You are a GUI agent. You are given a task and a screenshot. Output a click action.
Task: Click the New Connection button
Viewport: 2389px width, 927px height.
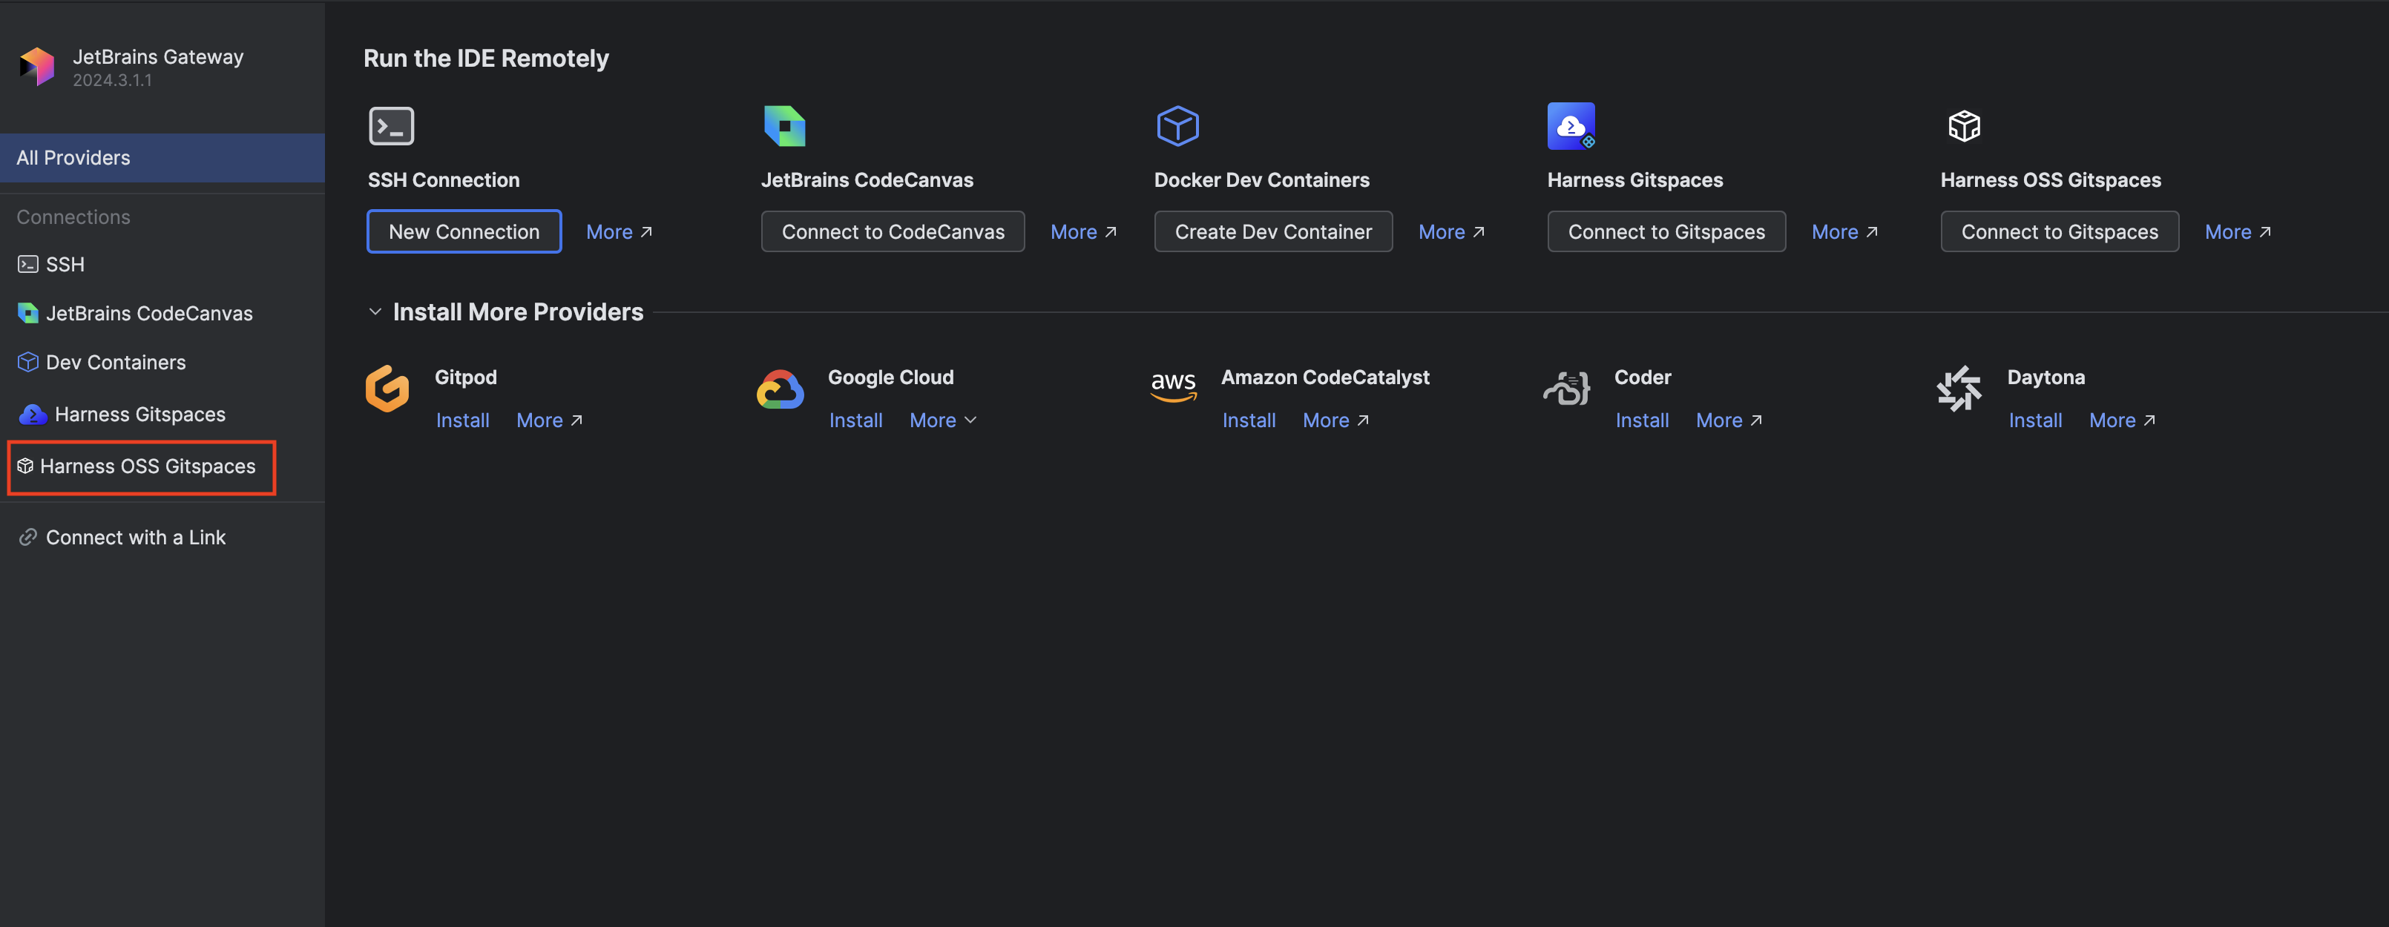(x=464, y=231)
